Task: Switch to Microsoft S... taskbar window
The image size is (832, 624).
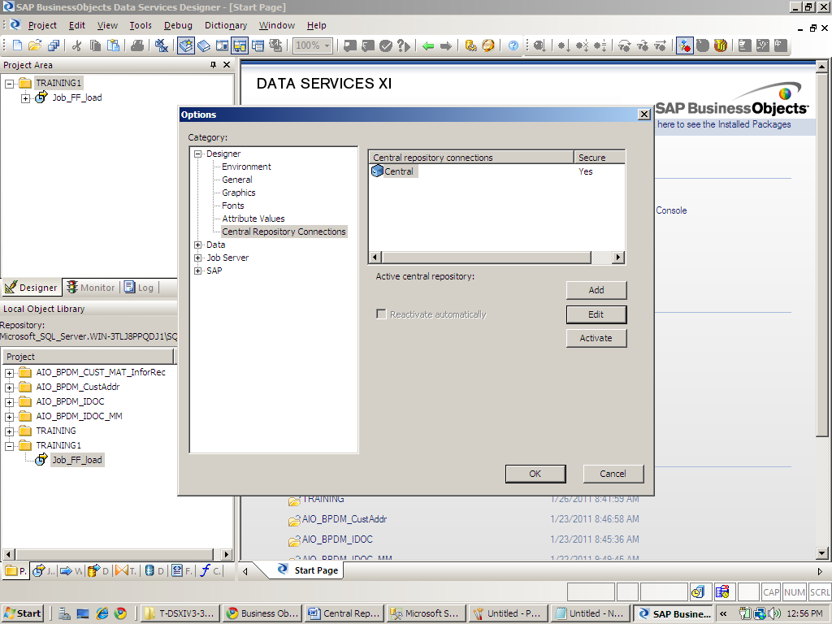Action: (427, 613)
